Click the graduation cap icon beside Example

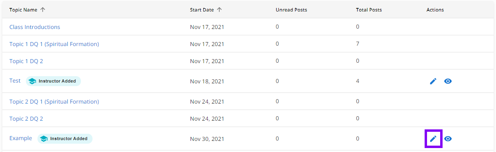pyautogui.click(x=44, y=139)
